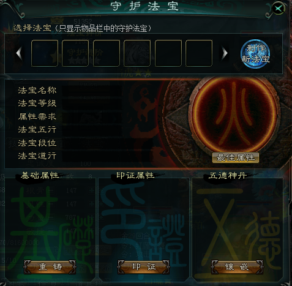
Task: Click the red fire element emblem
Action: [x=234, y=115]
